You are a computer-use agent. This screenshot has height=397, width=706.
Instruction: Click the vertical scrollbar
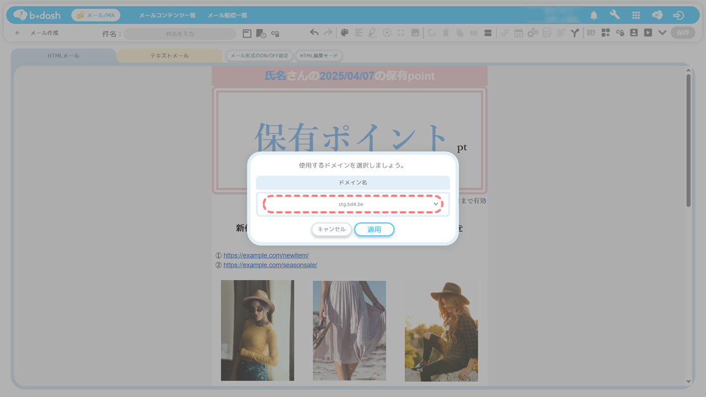[x=688, y=141]
